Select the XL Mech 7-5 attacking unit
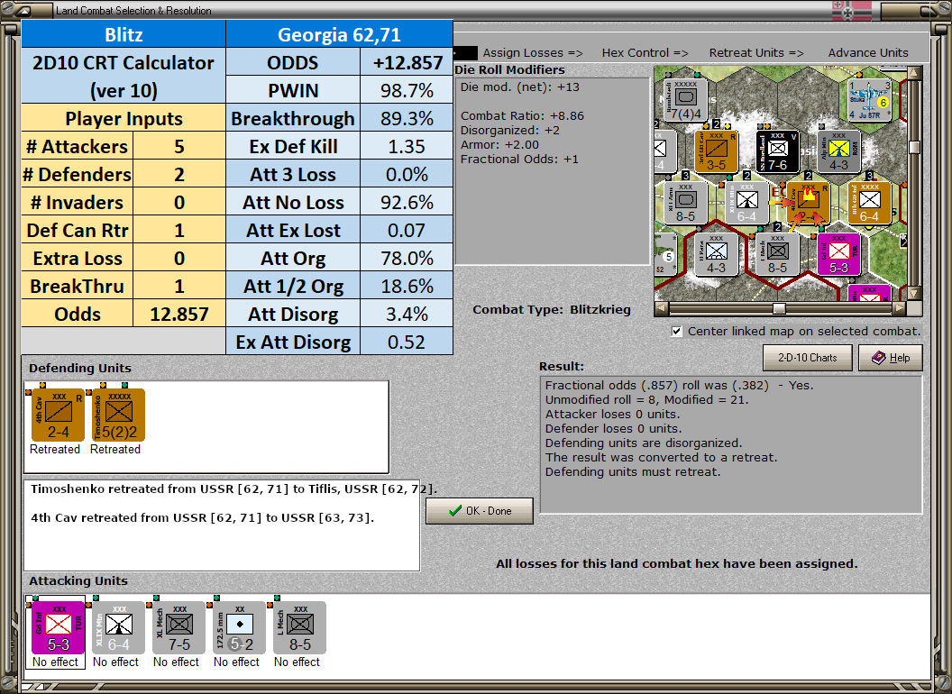 coord(179,628)
